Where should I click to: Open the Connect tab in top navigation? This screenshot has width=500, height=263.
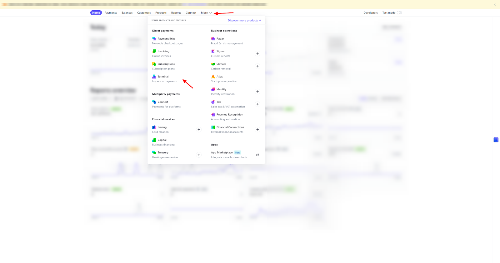(191, 13)
